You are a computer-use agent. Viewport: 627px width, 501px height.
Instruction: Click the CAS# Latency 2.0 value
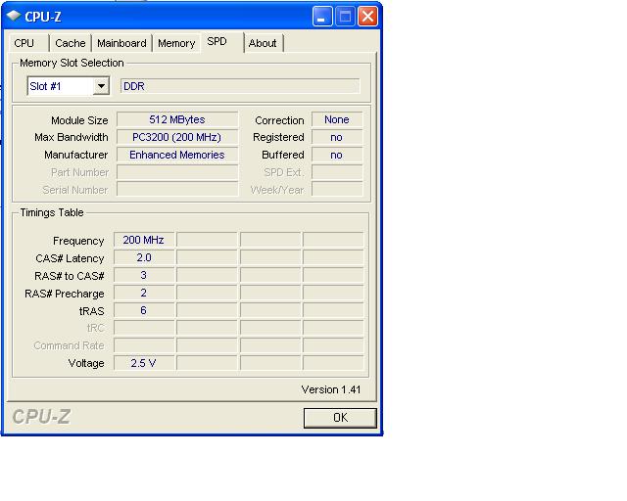143,257
